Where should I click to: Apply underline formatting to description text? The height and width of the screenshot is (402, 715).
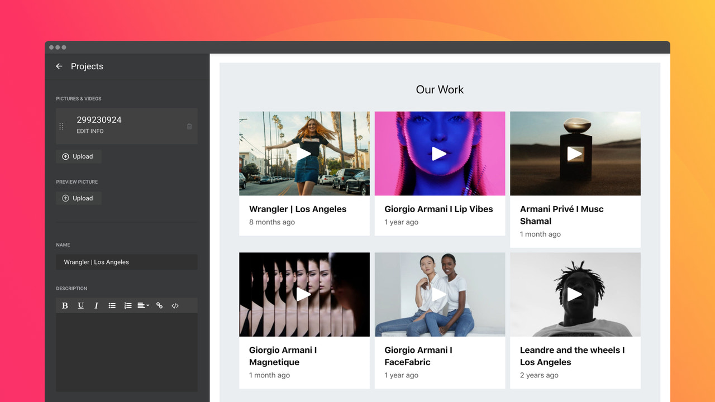click(80, 305)
